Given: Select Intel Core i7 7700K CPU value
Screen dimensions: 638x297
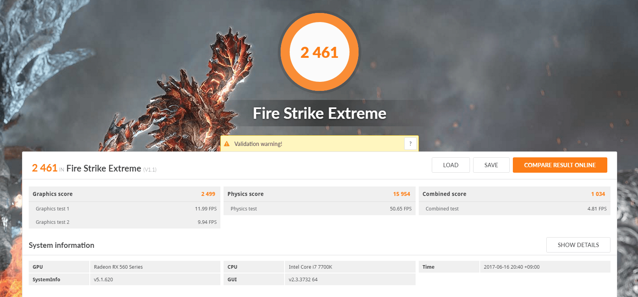Looking at the screenshot, I should tap(311, 267).
